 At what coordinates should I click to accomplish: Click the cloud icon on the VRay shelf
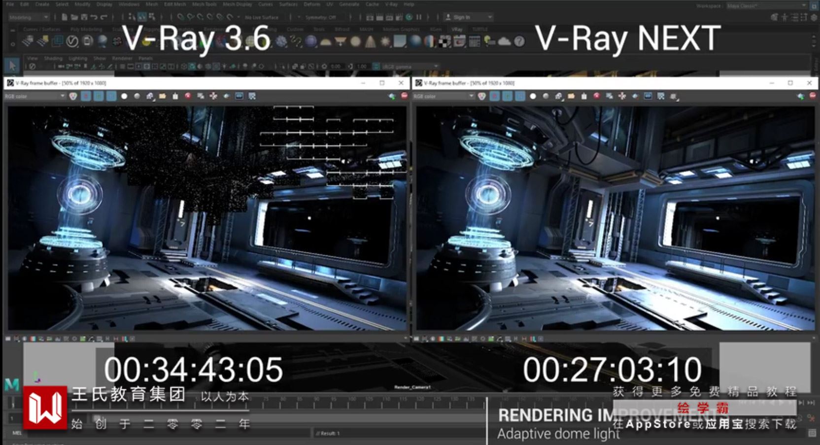click(504, 41)
